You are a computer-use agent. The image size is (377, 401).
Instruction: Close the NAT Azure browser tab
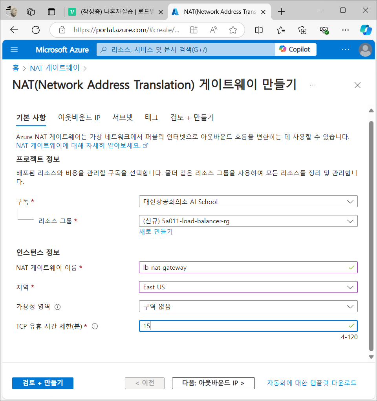coord(264,12)
